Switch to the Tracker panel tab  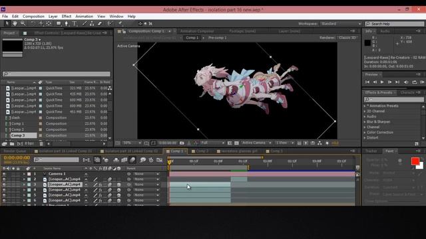click(371, 151)
